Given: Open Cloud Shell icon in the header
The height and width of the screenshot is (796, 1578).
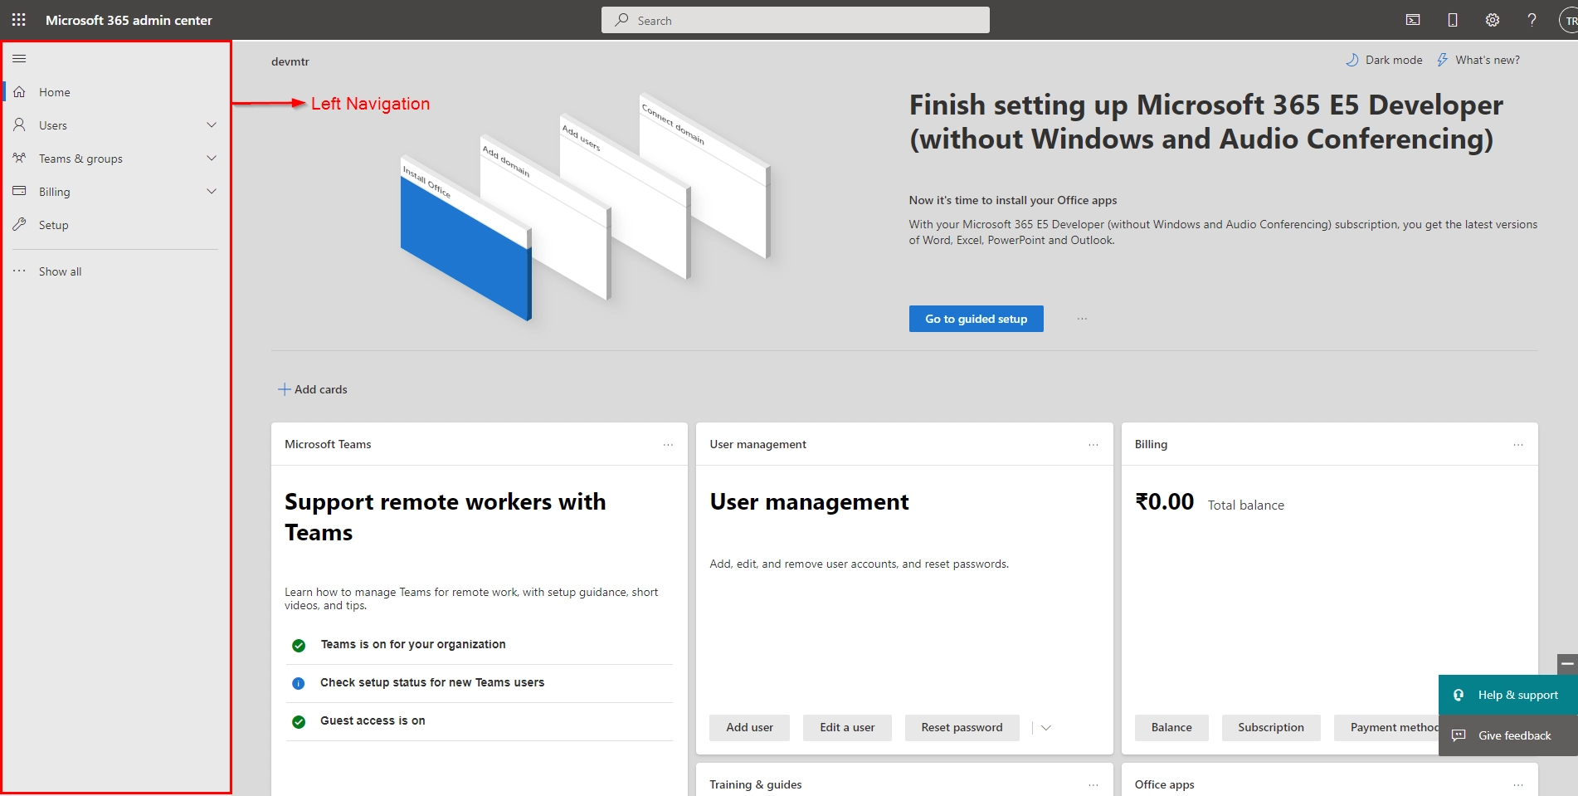Looking at the screenshot, I should click(x=1413, y=20).
